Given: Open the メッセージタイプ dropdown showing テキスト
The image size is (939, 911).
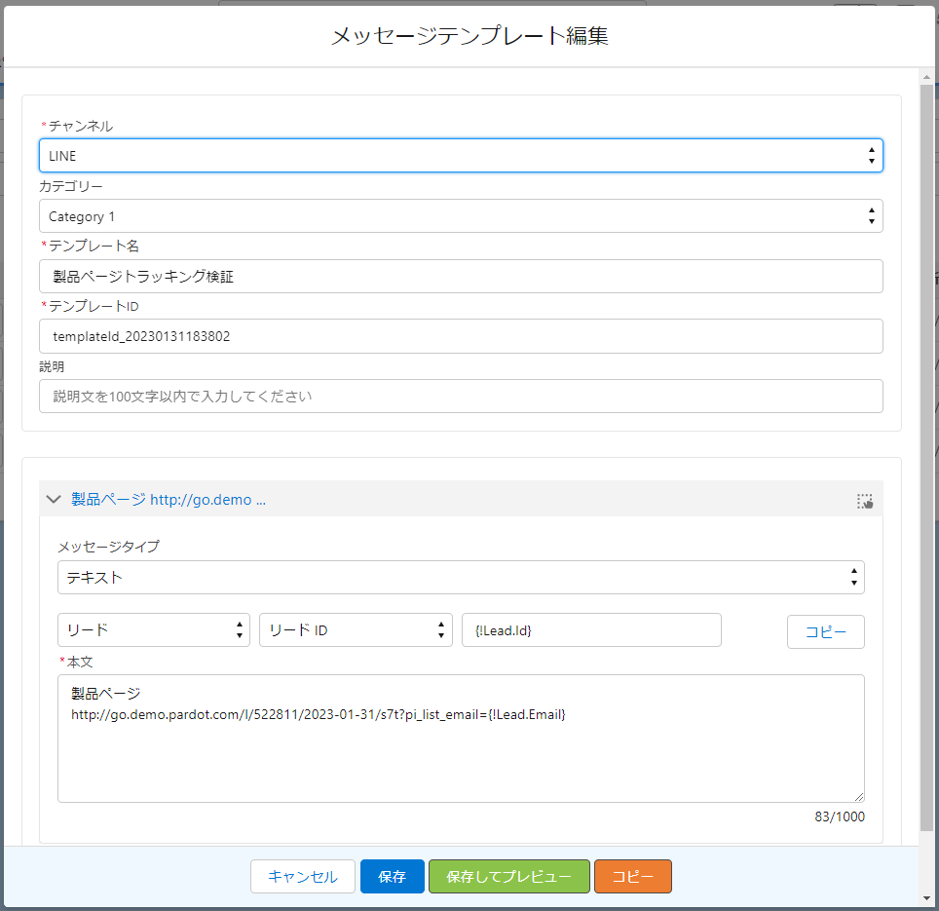Looking at the screenshot, I should pyautogui.click(x=461, y=578).
